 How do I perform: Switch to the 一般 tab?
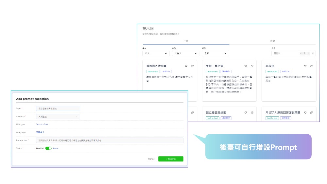186,41
